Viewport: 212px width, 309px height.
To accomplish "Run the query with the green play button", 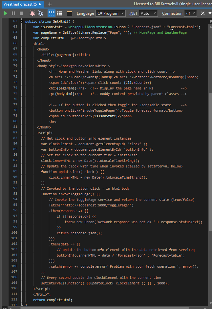I will pos(5,13).
